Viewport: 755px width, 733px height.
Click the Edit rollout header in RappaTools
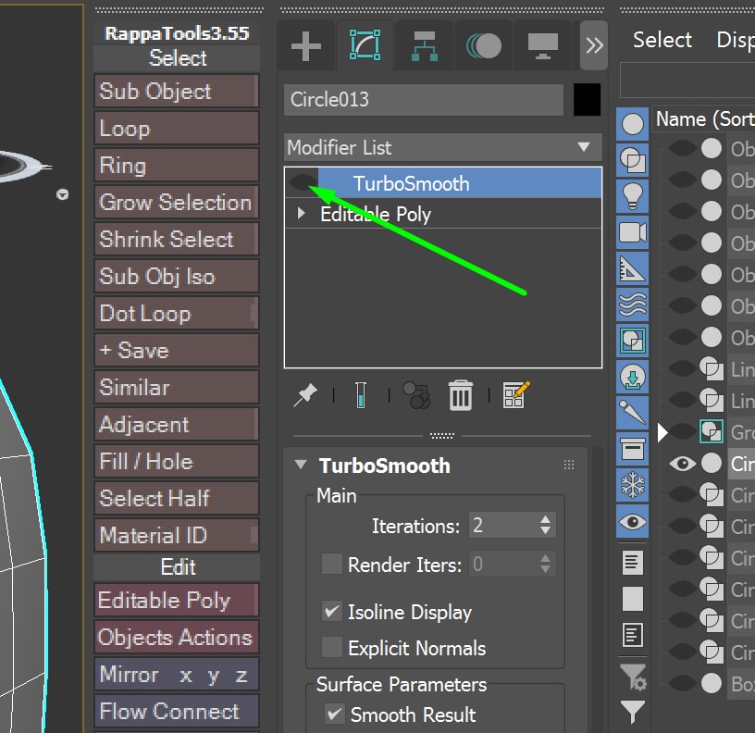(177, 566)
